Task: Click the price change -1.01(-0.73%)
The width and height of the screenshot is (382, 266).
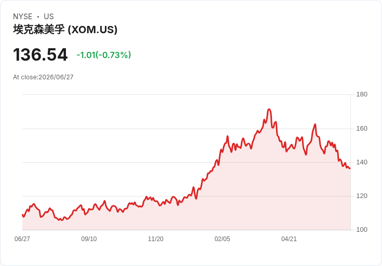Action: point(104,55)
